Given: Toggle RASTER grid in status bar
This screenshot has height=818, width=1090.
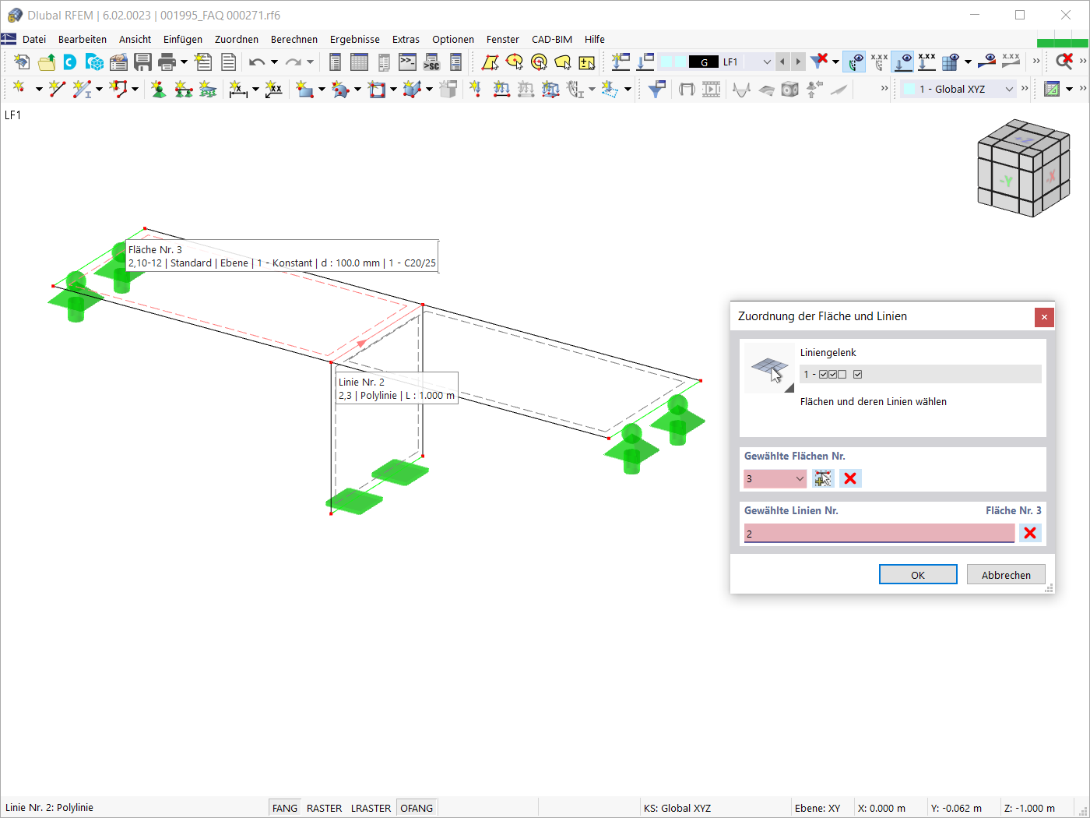Looking at the screenshot, I should (x=324, y=808).
